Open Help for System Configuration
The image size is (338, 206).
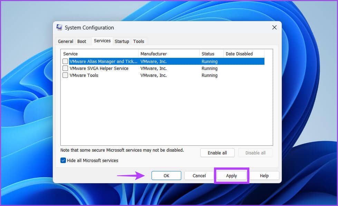[264, 176]
